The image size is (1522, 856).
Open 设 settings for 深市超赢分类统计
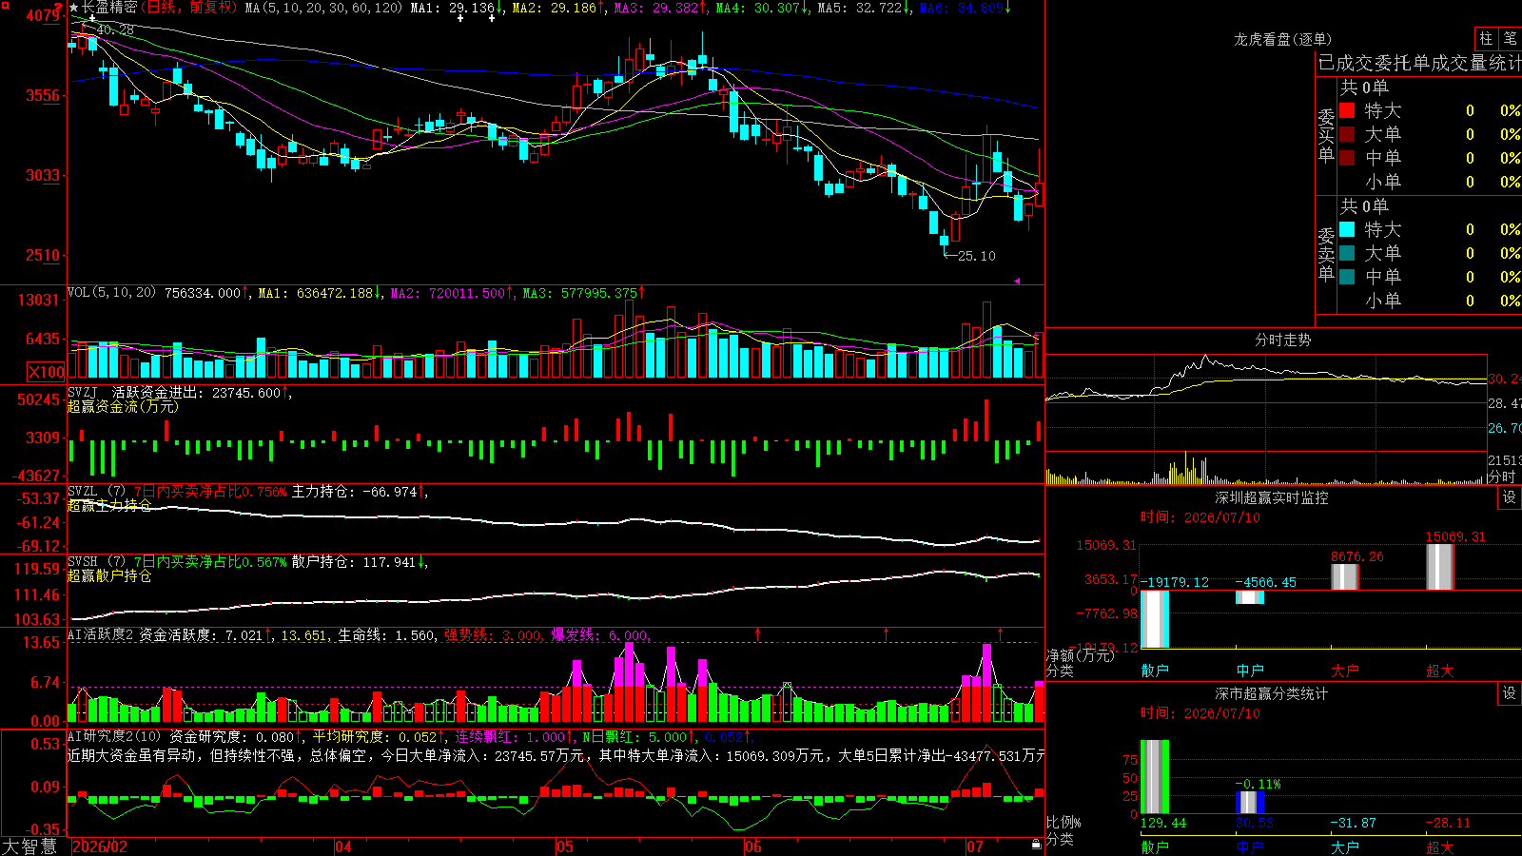pos(1510,693)
